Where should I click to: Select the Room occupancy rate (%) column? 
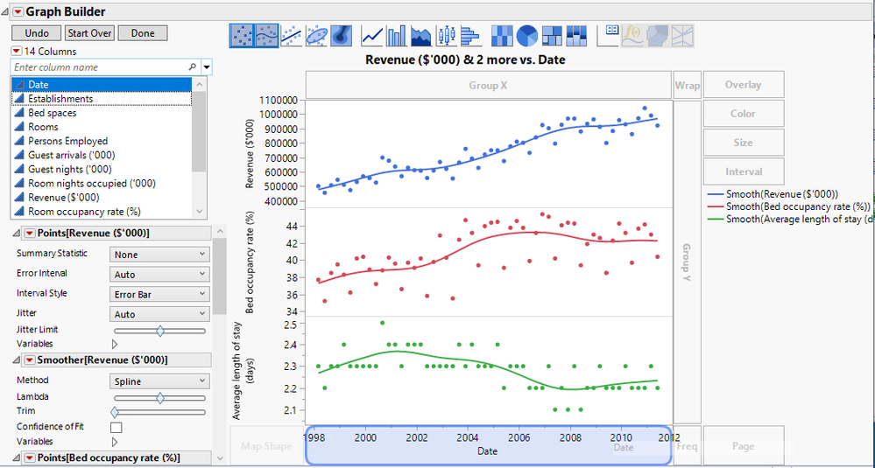tap(102, 212)
